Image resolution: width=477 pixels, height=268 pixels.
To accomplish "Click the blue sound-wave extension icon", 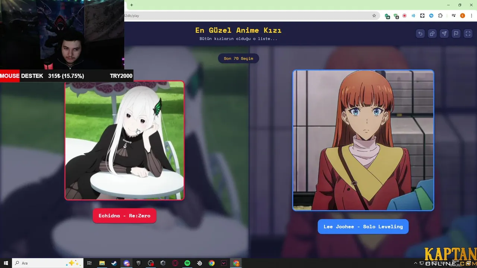I will click(413, 16).
